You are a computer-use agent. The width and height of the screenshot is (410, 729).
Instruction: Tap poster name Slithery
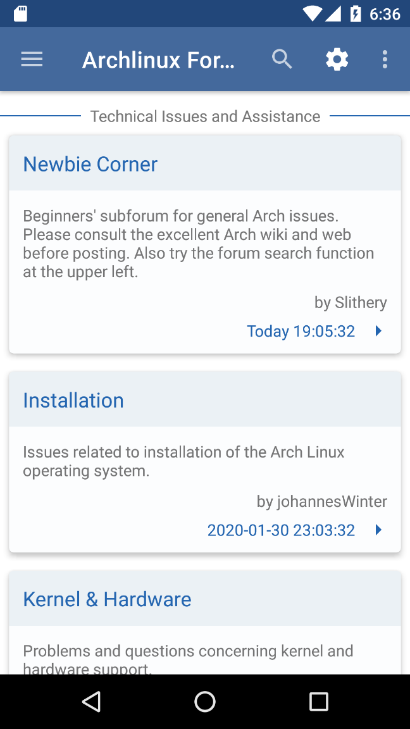pos(360,302)
